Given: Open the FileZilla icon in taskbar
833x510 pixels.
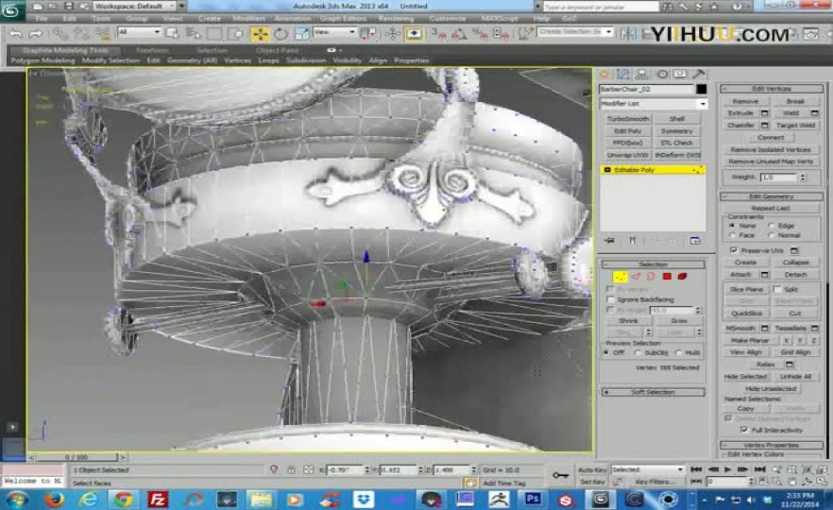Looking at the screenshot, I should pos(158,500).
